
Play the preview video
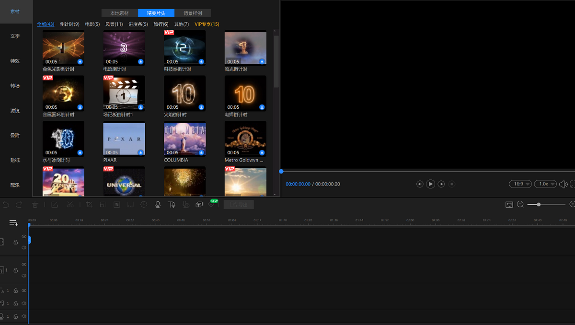(430, 184)
